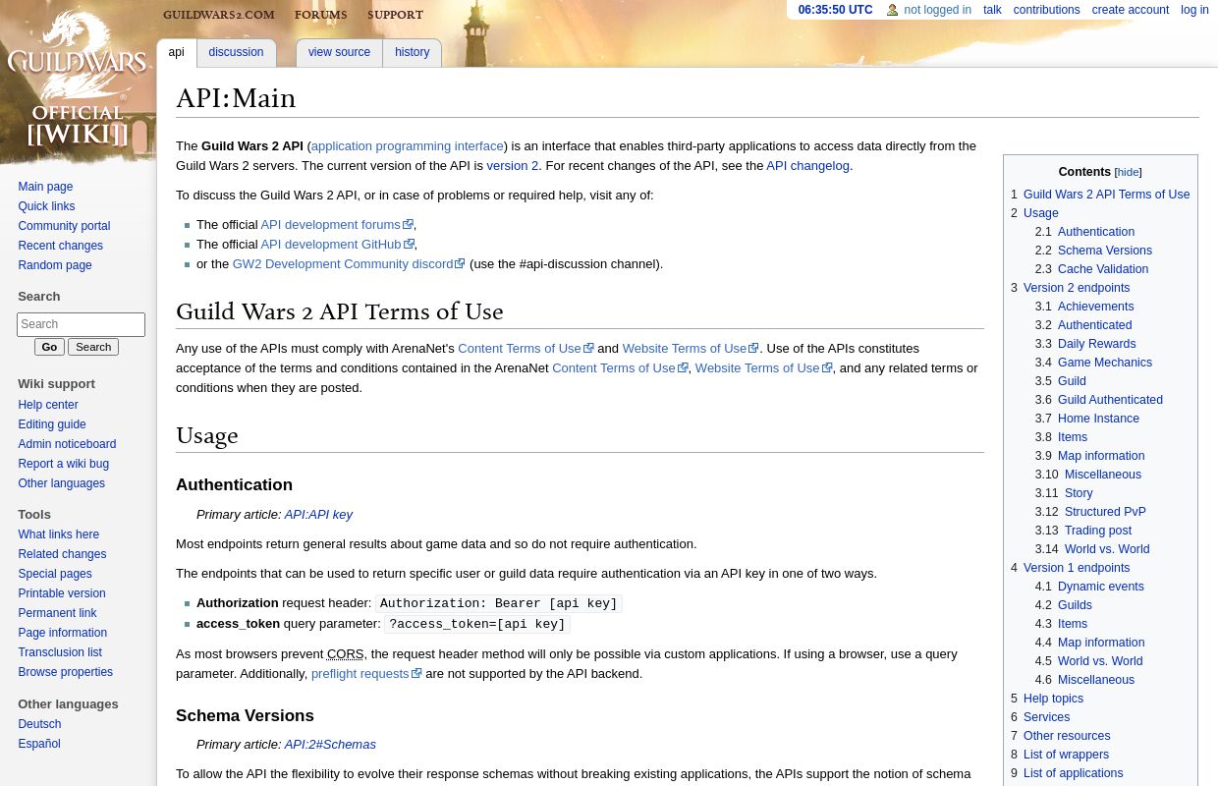The image size is (1218, 786).
Task: Open the 'Editing guide' link
Action: coord(52,424)
